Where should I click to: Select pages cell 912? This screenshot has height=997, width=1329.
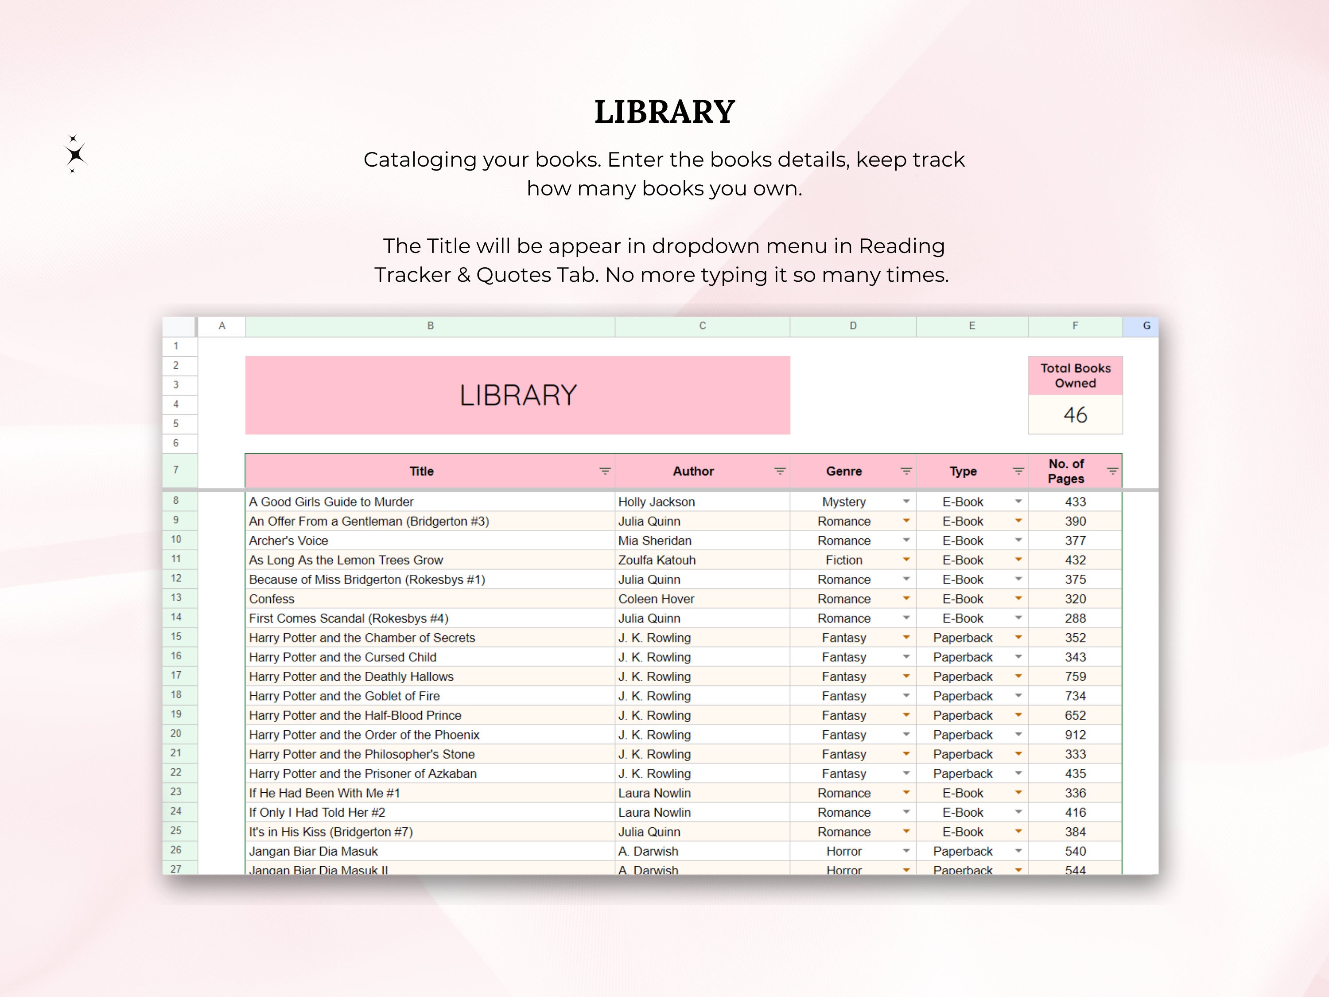tap(1076, 734)
